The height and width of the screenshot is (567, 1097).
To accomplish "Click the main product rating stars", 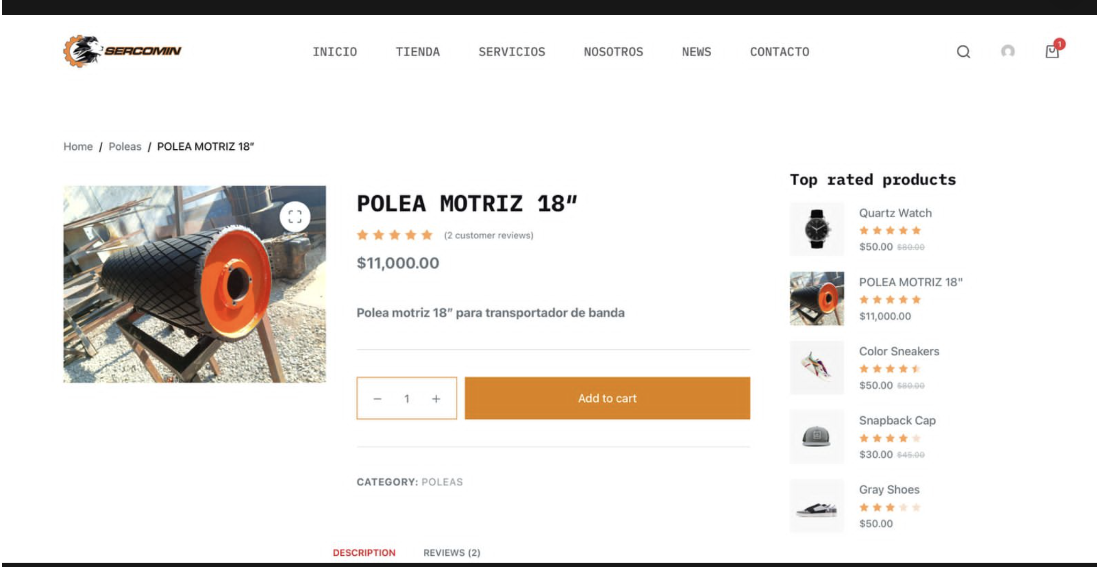I will point(394,235).
